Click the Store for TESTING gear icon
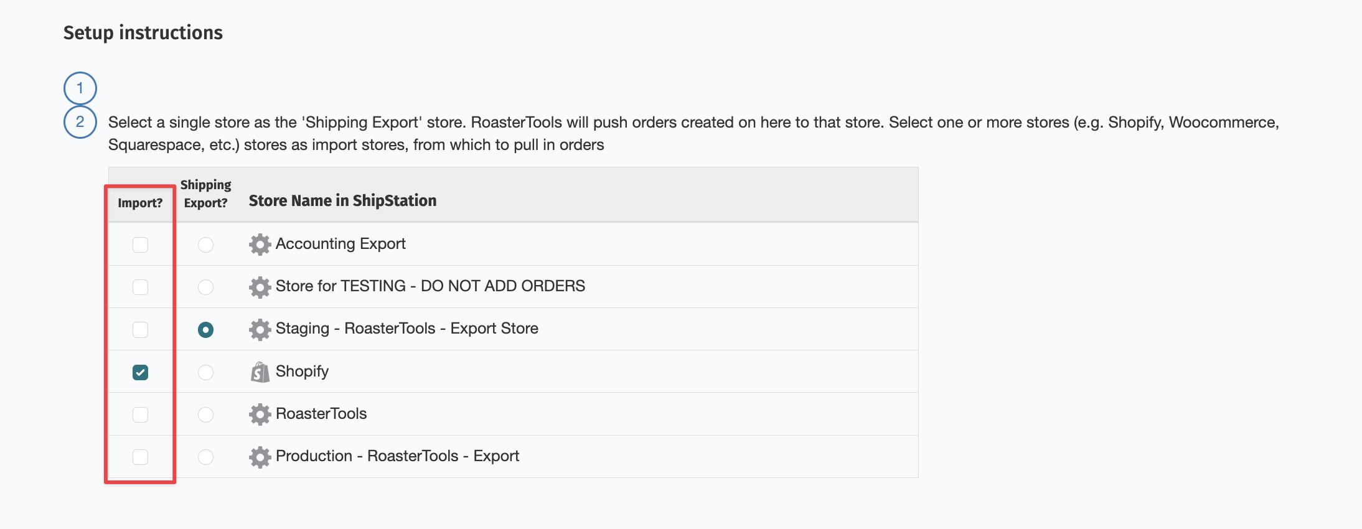The image size is (1362, 529). pos(260,287)
